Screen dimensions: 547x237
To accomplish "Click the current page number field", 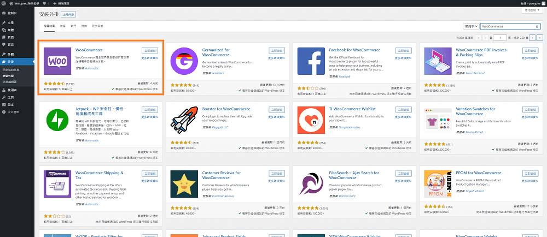I will [x=500, y=38].
